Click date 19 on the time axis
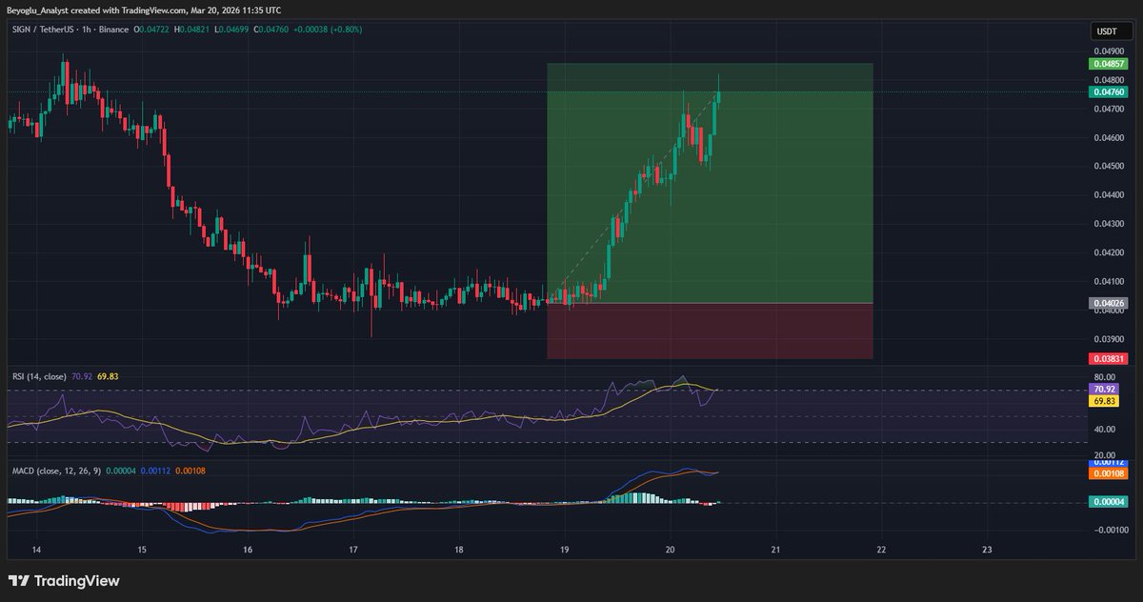 click(x=565, y=550)
